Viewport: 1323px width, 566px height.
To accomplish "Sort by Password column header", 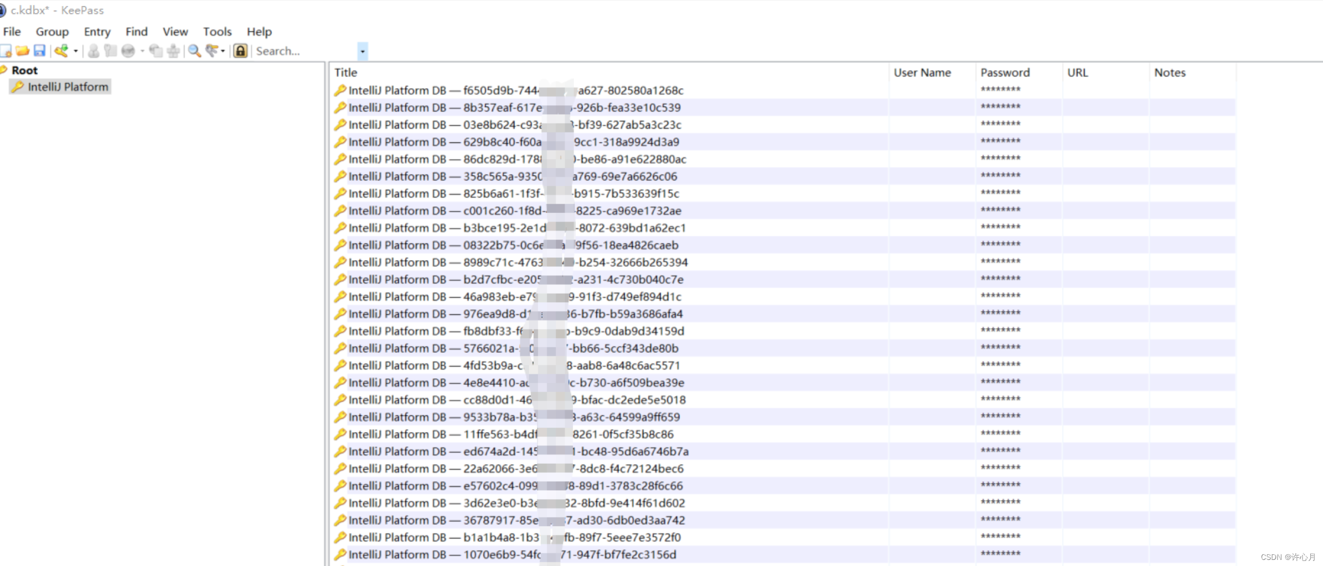I will point(1019,72).
